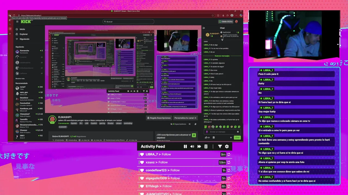348x195 pixels.
Task: Clear Activity Feed with trash icon
Action: [206, 147]
